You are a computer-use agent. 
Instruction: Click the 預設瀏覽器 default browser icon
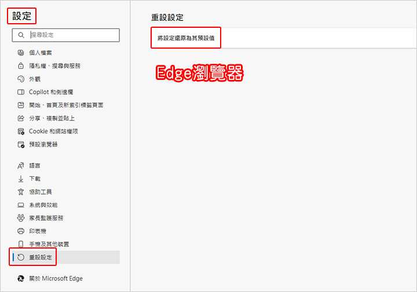click(x=21, y=144)
